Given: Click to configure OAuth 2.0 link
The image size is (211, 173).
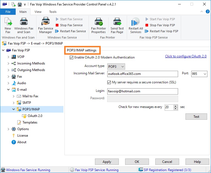Looking at the screenshot, I should click(186, 56).
